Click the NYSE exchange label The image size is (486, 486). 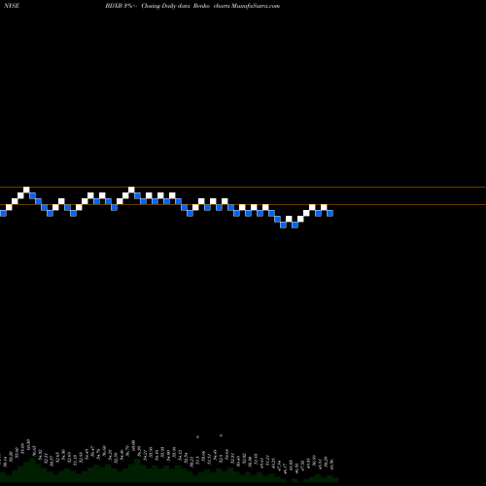pos(12,6)
